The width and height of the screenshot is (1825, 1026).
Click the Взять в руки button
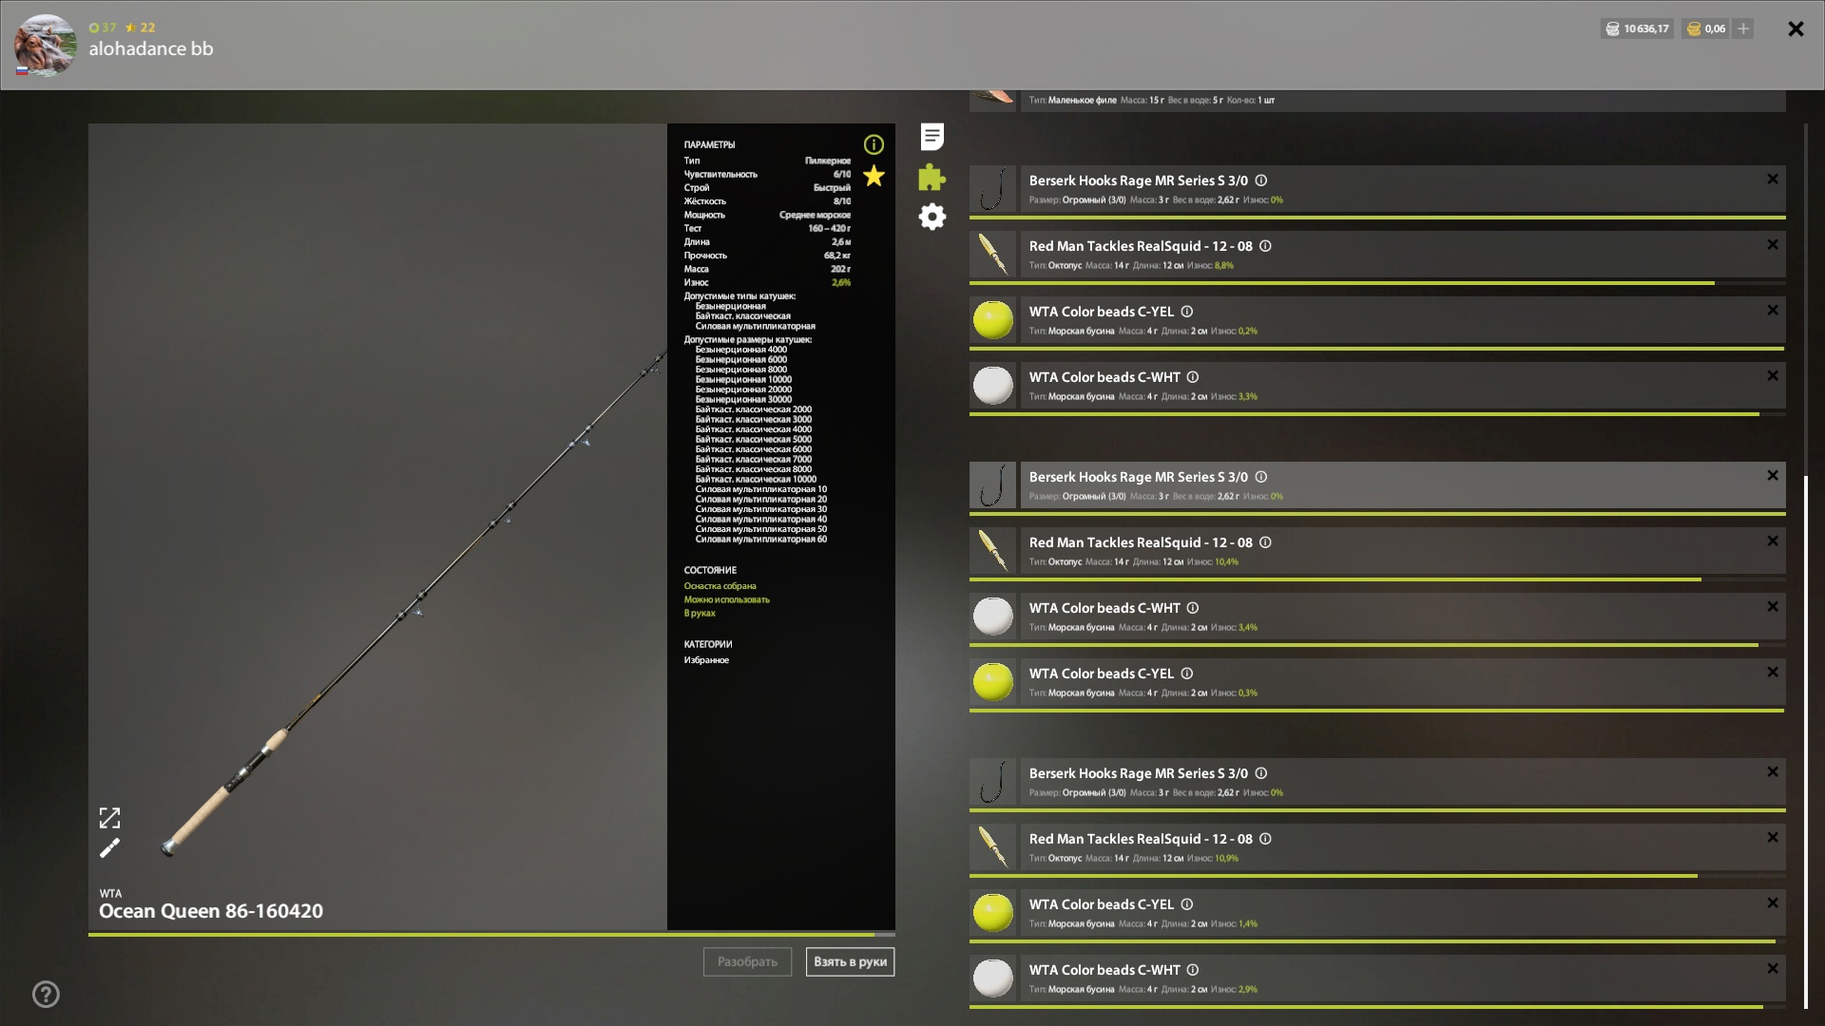coord(850,961)
